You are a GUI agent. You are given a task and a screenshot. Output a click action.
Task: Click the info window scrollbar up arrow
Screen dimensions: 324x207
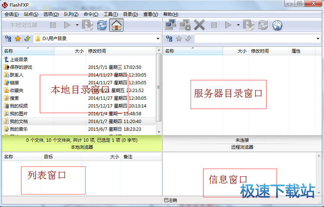point(319,156)
